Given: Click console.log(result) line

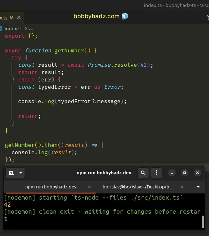Looking at the screenshot, I should click(x=44, y=152).
